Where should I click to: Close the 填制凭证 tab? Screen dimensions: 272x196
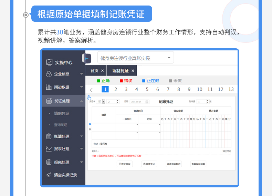pos(133,71)
